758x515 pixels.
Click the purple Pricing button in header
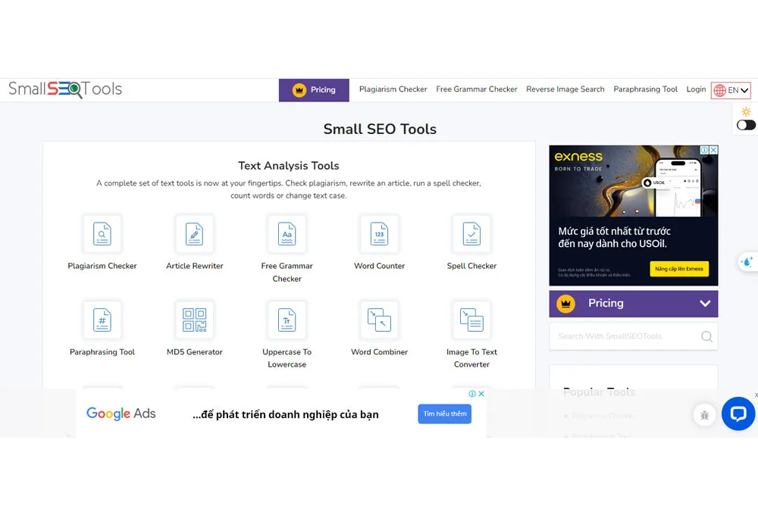click(314, 90)
